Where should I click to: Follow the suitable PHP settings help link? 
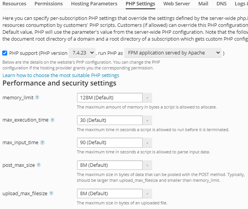click(61, 75)
